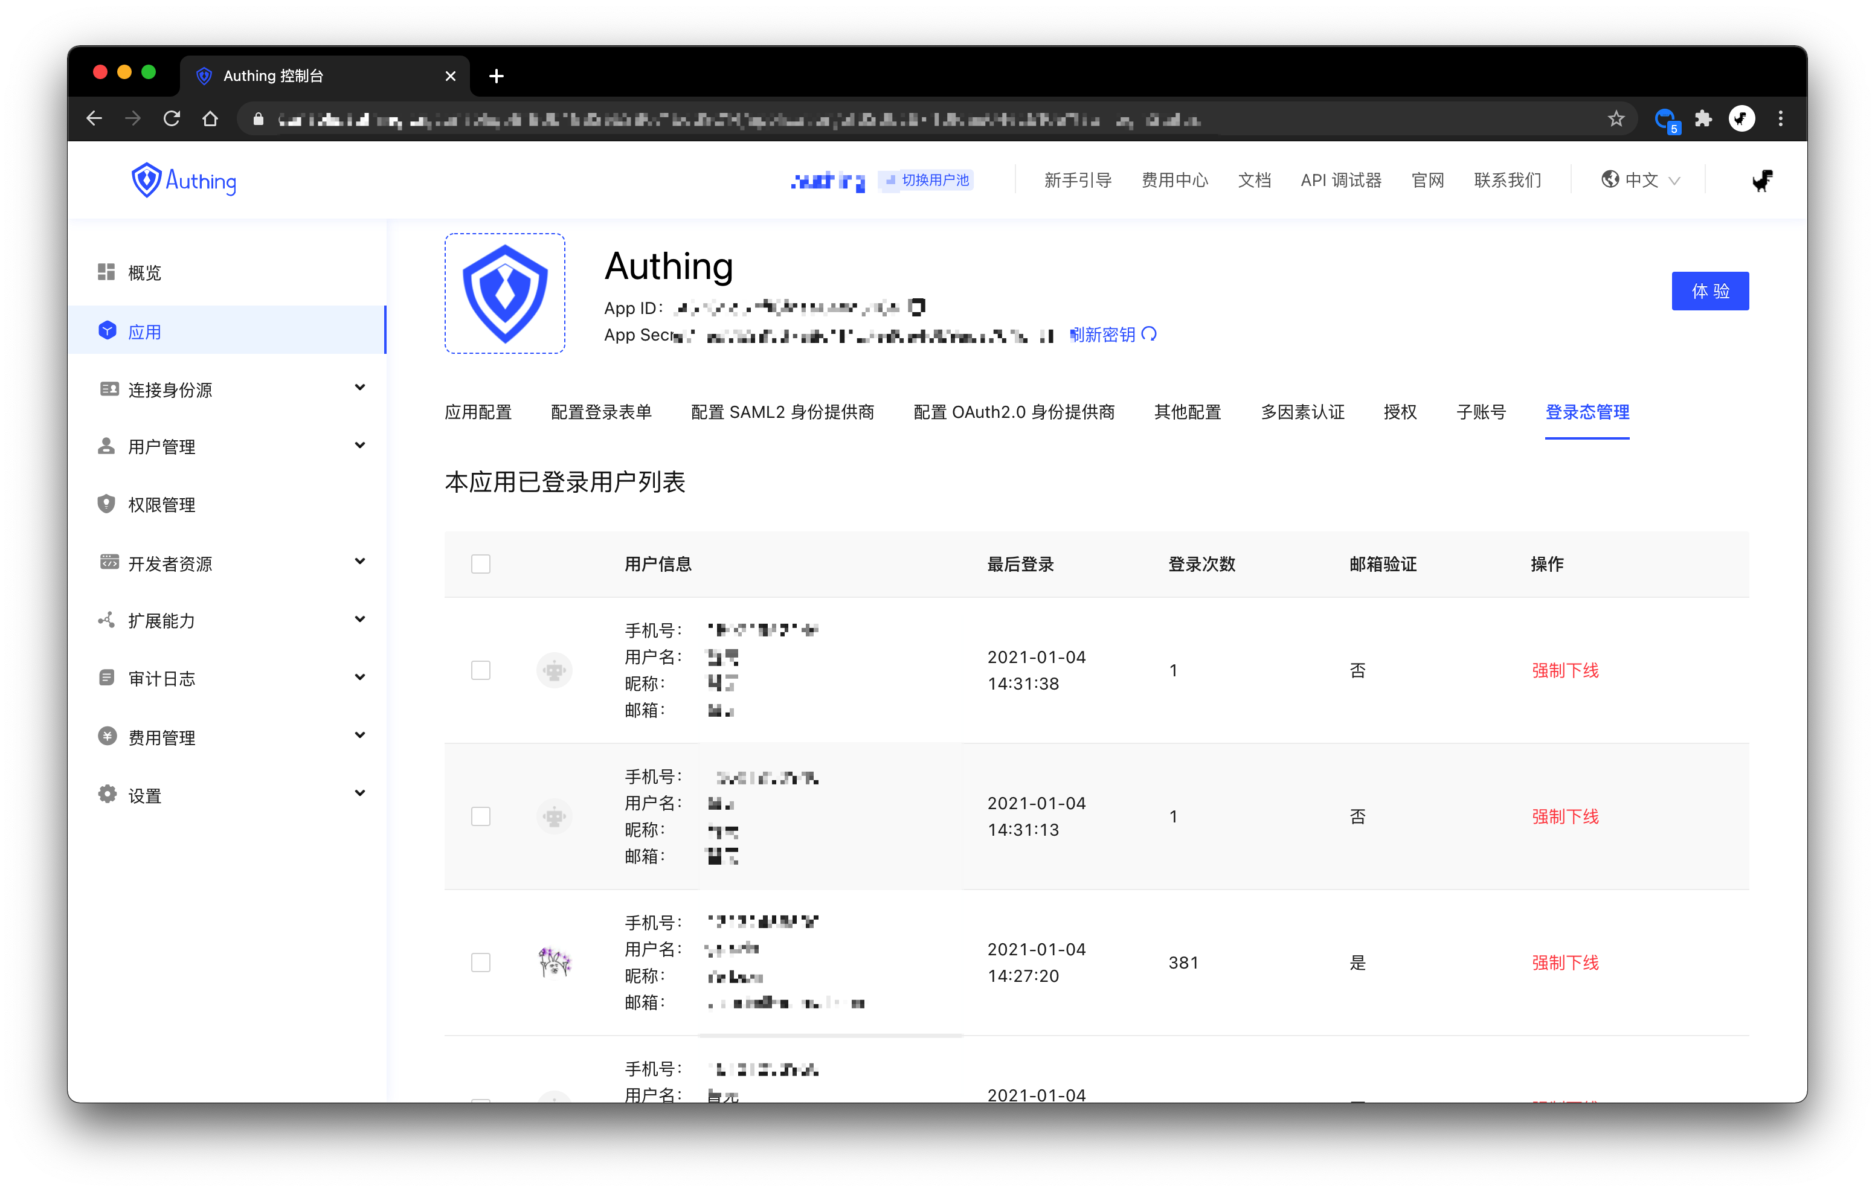Open the 应用配置 tab
1875x1192 pixels.
[478, 412]
